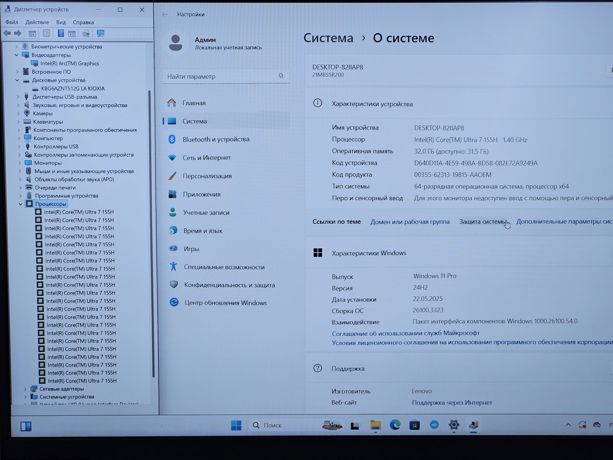Open Windows Start button on taskbar

coord(236,425)
